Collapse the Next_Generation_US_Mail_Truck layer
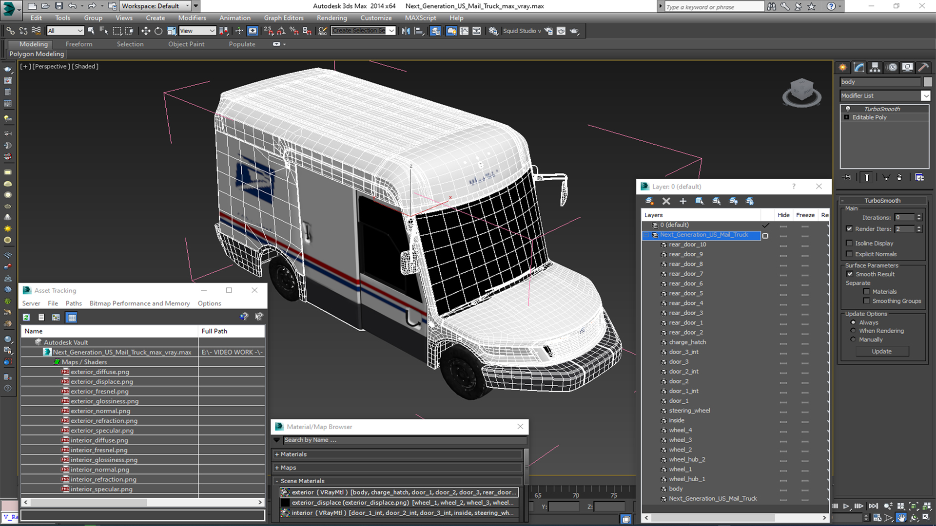 (646, 235)
